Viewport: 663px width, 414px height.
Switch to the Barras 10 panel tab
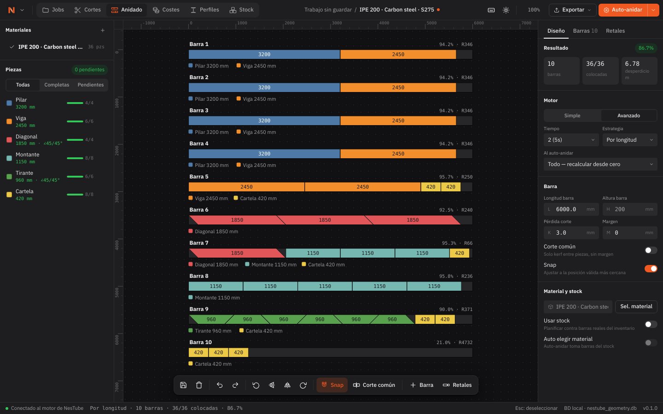click(585, 31)
